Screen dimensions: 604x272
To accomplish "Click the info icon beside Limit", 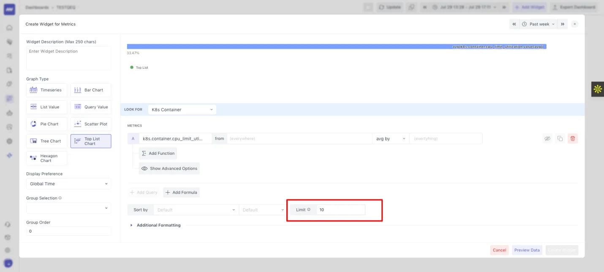I will click(309, 210).
